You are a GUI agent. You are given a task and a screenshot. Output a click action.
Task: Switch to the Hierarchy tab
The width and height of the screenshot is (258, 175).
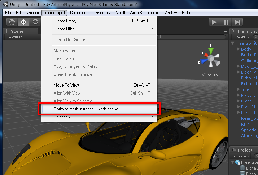point(245,31)
